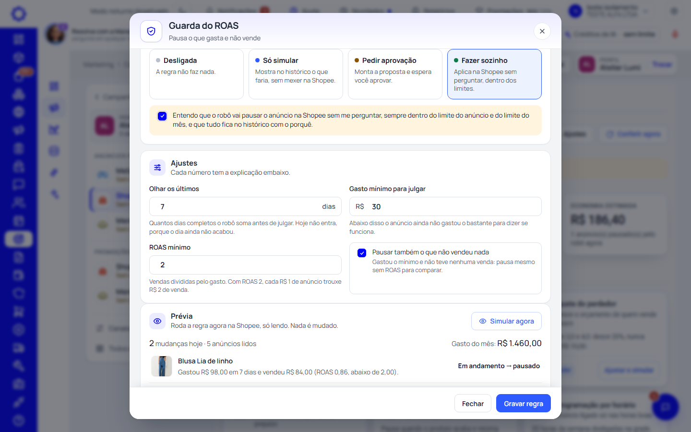691x432 pixels.
Task: Click '2 mudanças hoje · 5 anúncios lidos'
Action: [x=203, y=344]
